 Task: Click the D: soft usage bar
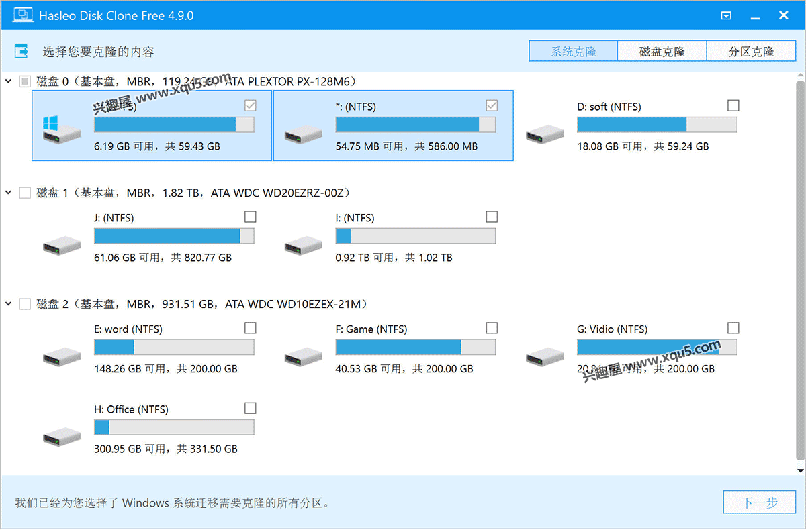(x=657, y=125)
